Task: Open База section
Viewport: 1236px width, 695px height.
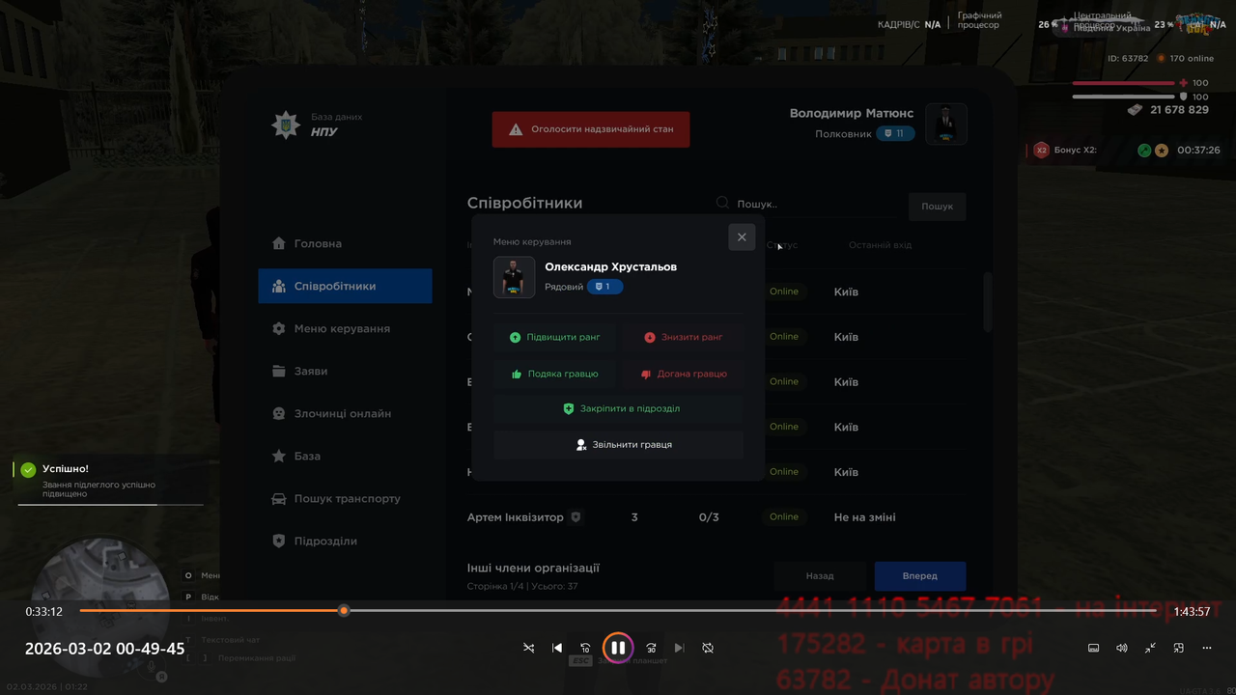Action: pyautogui.click(x=345, y=457)
